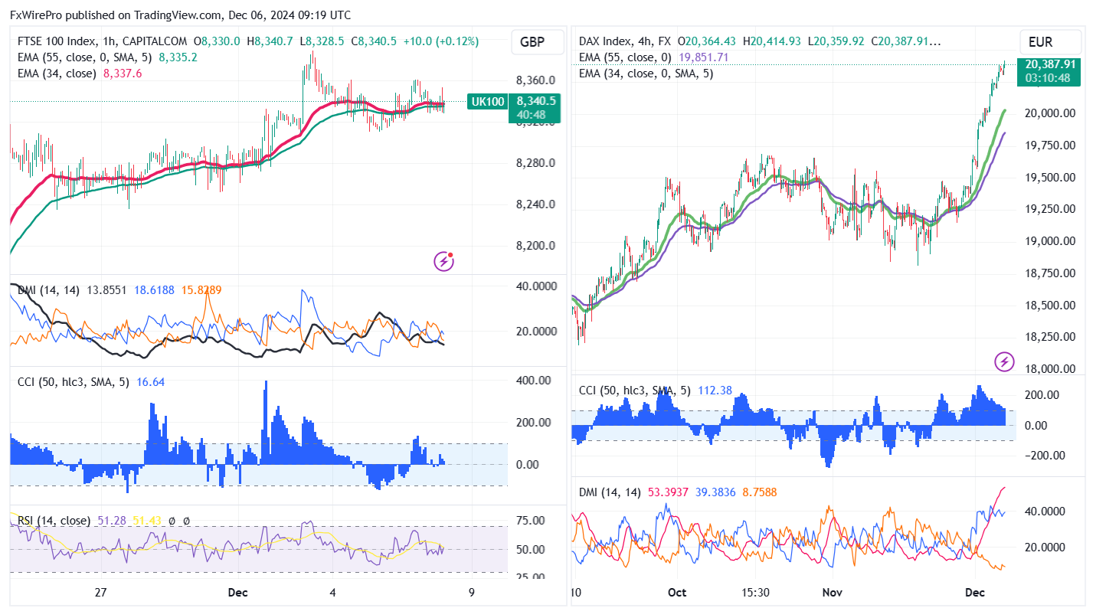Click the CCI legend on DAX chart
The image size is (1096, 608).
[634, 391]
